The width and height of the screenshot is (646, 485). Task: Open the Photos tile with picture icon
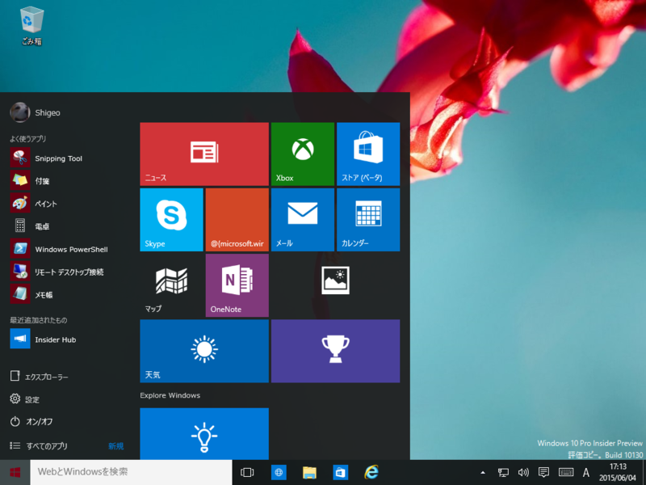click(x=335, y=285)
